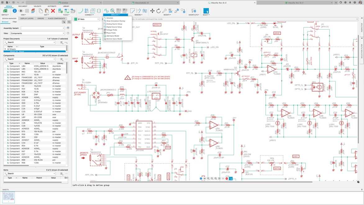Screen dimensions: 364x205
Task: Click the Switch workspace icon
Action: coord(5,11)
